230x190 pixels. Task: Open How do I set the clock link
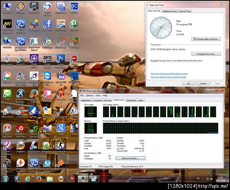point(169,77)
